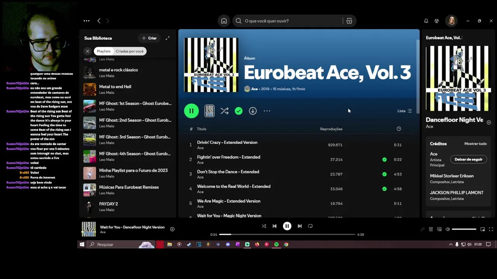Screen dimensions: 497x279
Task: Pause playback in the player bar
Action: tap(287, 226)
